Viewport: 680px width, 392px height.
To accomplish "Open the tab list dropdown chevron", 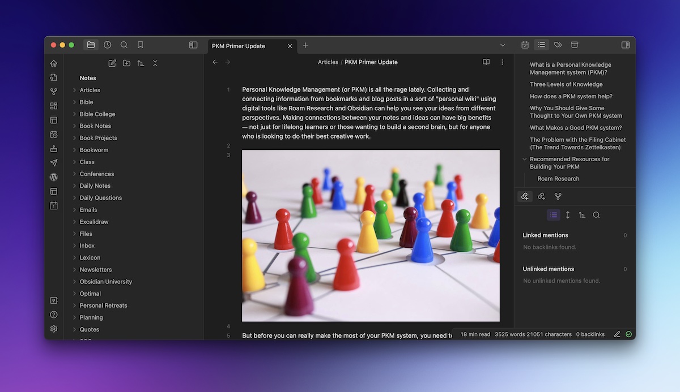I will (503, 45).
